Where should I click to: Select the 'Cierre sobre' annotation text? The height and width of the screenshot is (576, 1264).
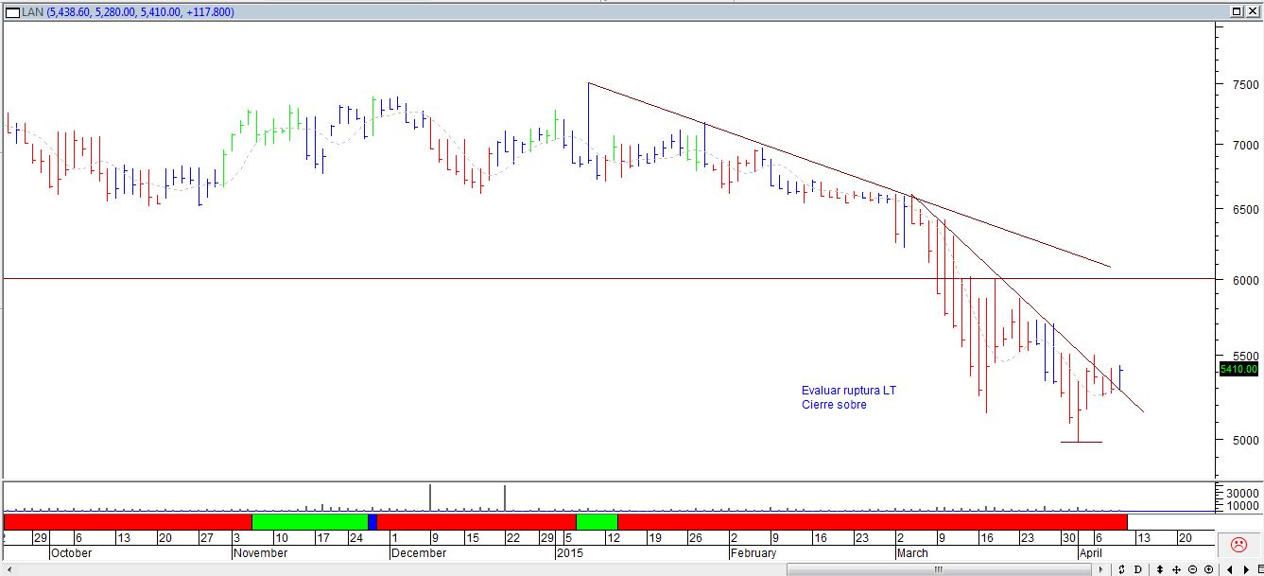834,405
